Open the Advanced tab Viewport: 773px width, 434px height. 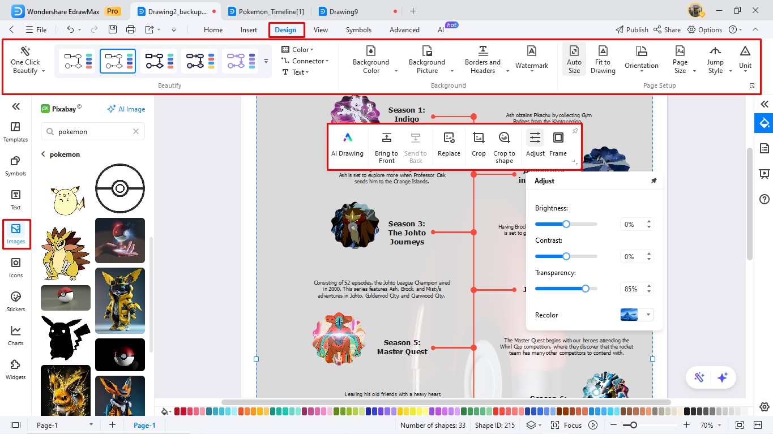404,30
